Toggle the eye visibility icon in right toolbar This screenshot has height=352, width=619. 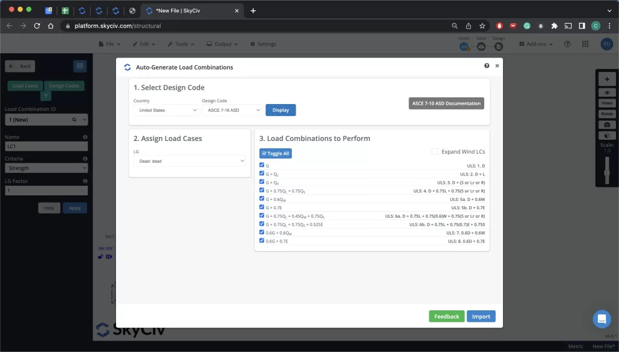(x=607, y=93)
